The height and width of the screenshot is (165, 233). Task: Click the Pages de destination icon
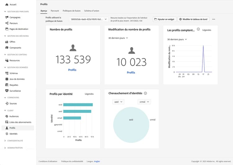7,29
